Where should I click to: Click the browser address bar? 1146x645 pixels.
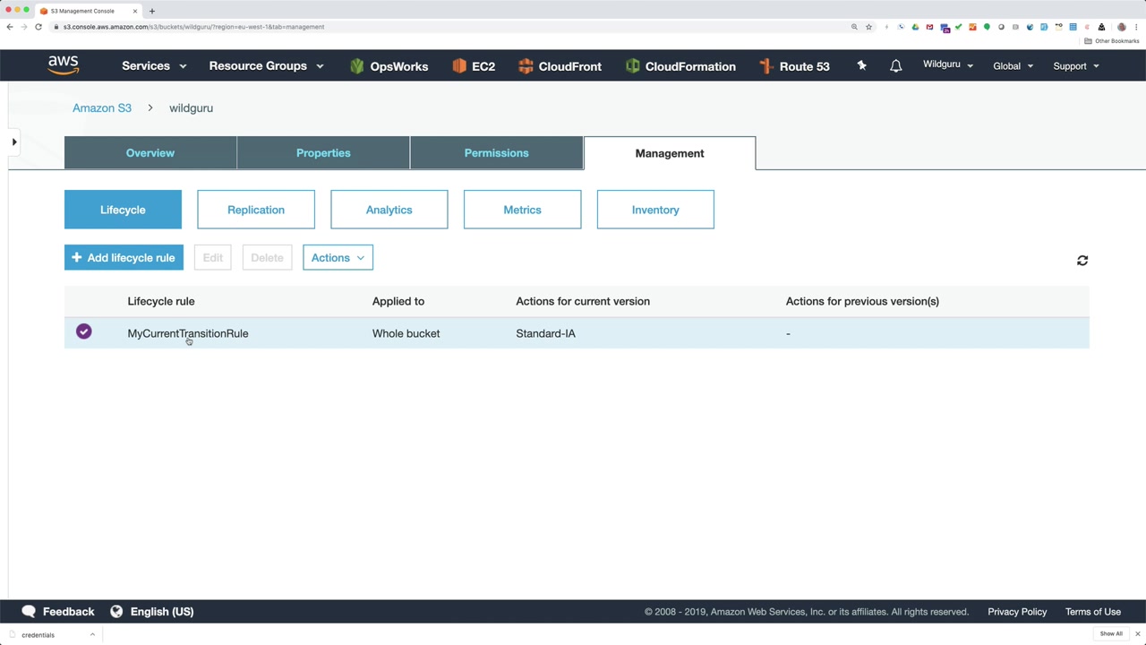click(x=448, y=27)
